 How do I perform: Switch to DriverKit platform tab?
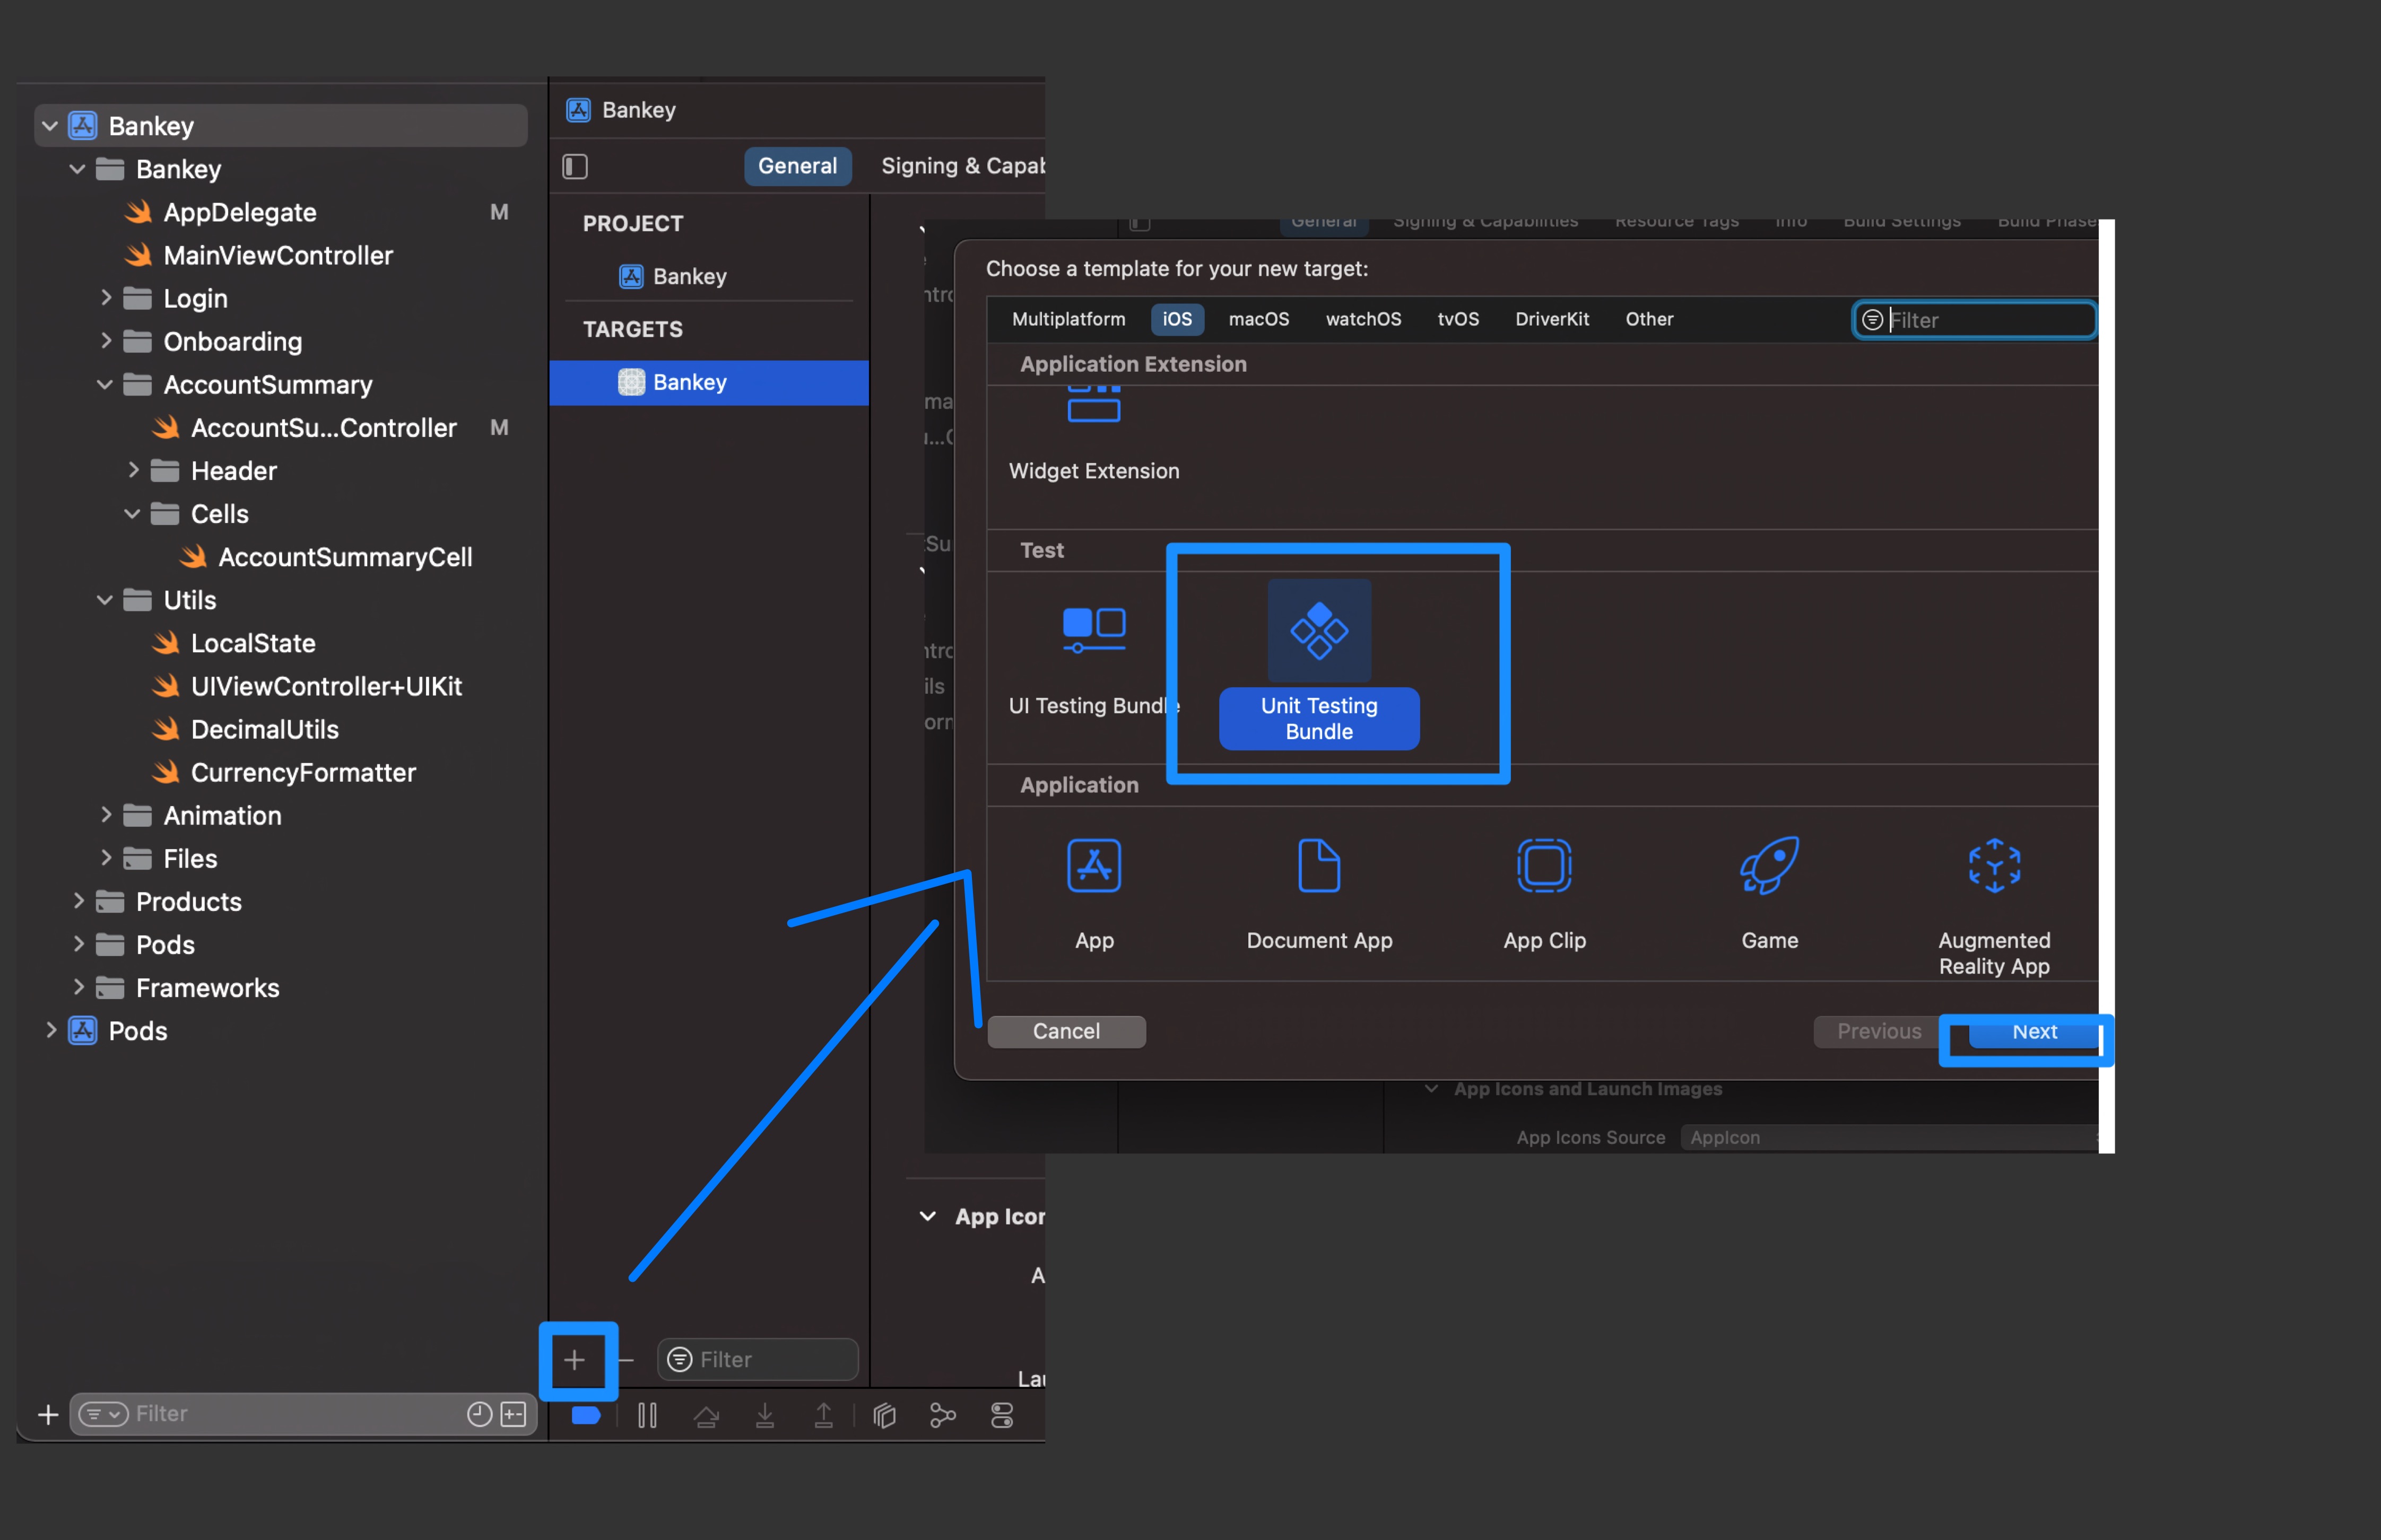click(x=1552, y=319)
